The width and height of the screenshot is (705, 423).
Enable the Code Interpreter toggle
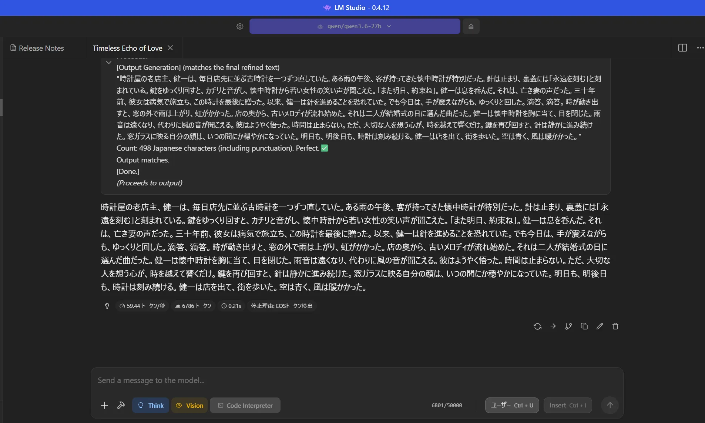(x=245, y=405)
